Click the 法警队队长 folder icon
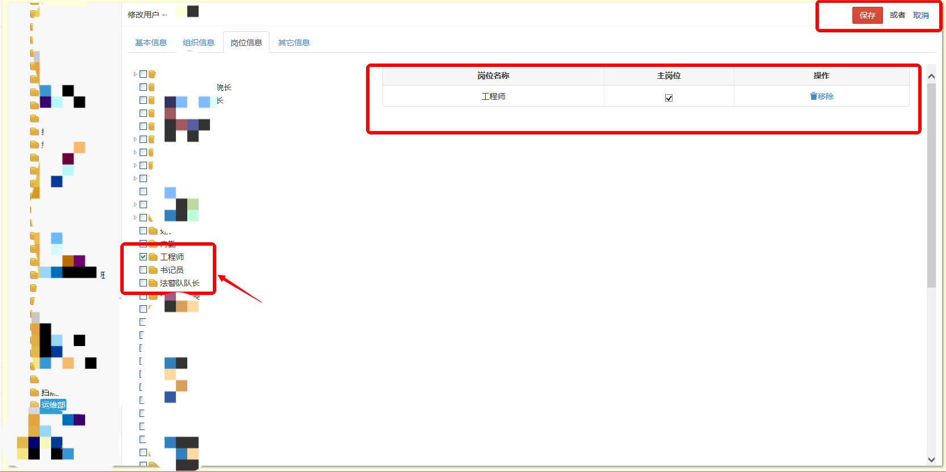This screenshot has height=472, width=946. click(x=153, y=283)
